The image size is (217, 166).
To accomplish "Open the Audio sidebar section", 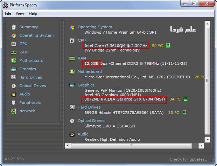I will [x=24, y=94].
